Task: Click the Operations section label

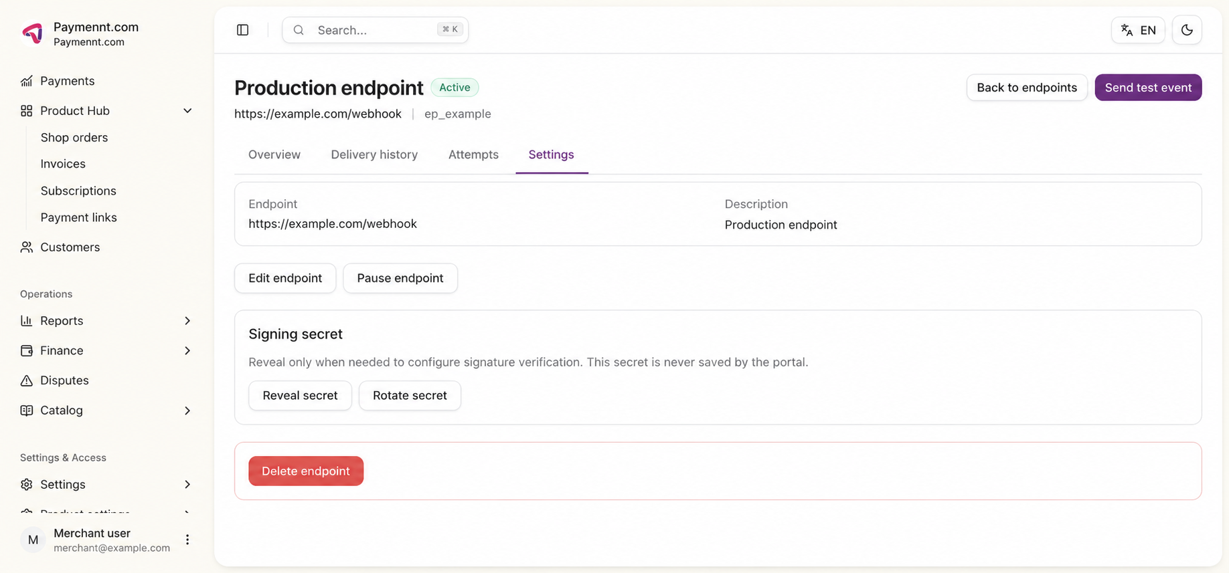Action: pos(46,294)
